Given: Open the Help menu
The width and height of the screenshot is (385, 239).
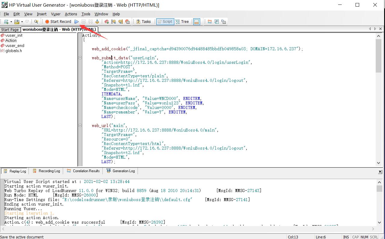Looking at the screenshot, I should 116,14.
